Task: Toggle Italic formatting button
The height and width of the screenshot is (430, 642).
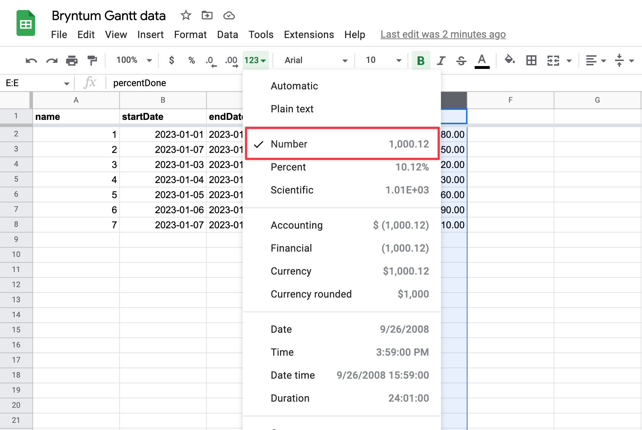Action: [441, 60]
